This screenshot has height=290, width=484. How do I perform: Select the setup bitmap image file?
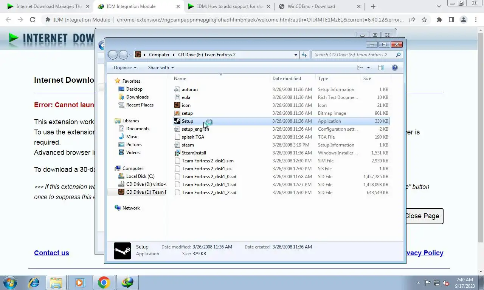click(281, 113)
